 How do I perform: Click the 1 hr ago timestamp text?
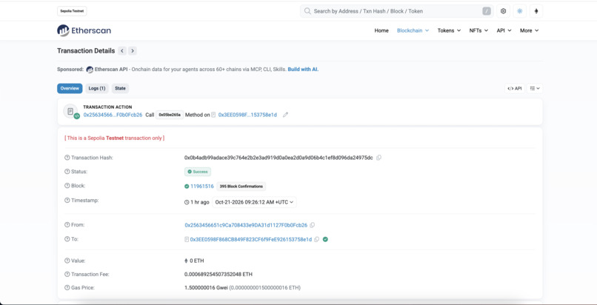tap(199, 202)
